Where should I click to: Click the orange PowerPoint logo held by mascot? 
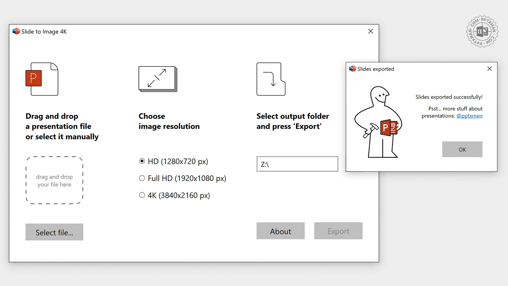click(x=388, y=128)
